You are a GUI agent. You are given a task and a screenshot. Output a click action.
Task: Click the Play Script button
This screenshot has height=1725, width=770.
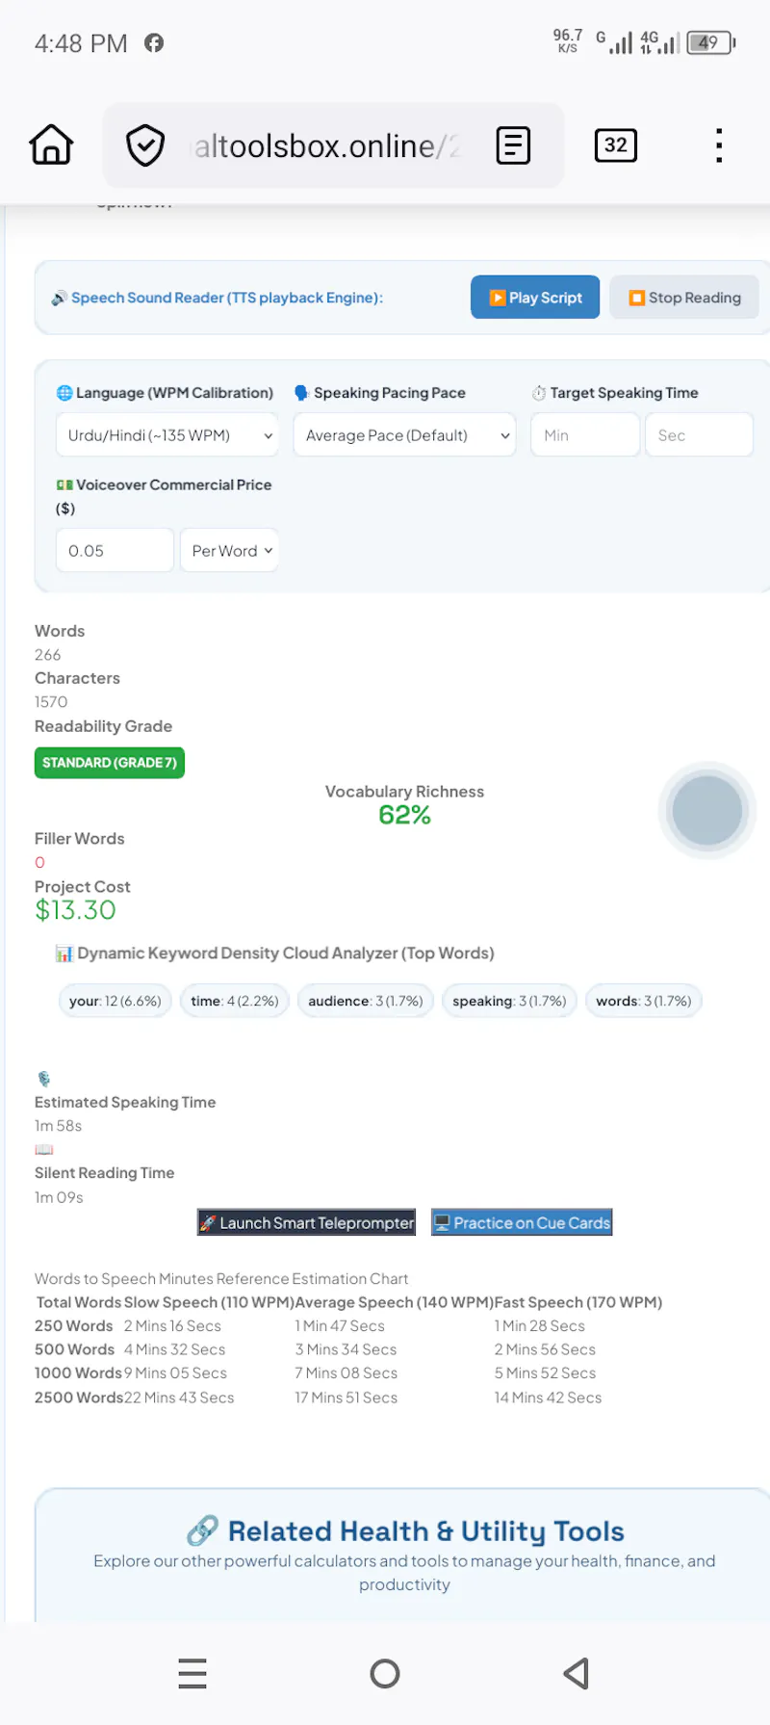tap(535, 297)
